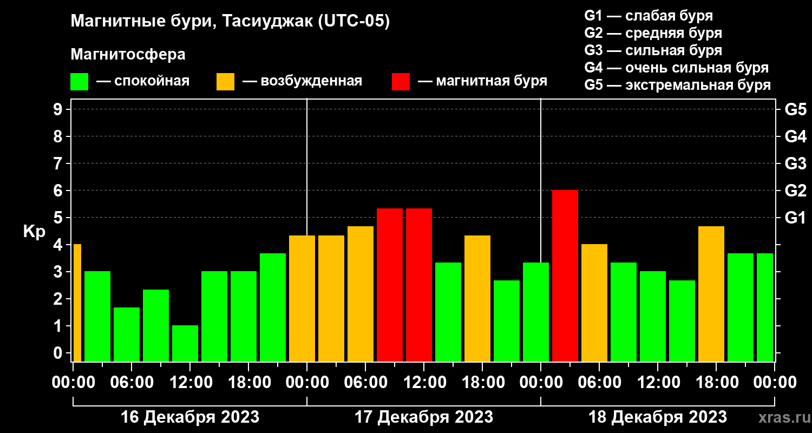812x433 pixels.
Task: Click the red bar before 12:00 on 17 December
Action: pos(390,285)
